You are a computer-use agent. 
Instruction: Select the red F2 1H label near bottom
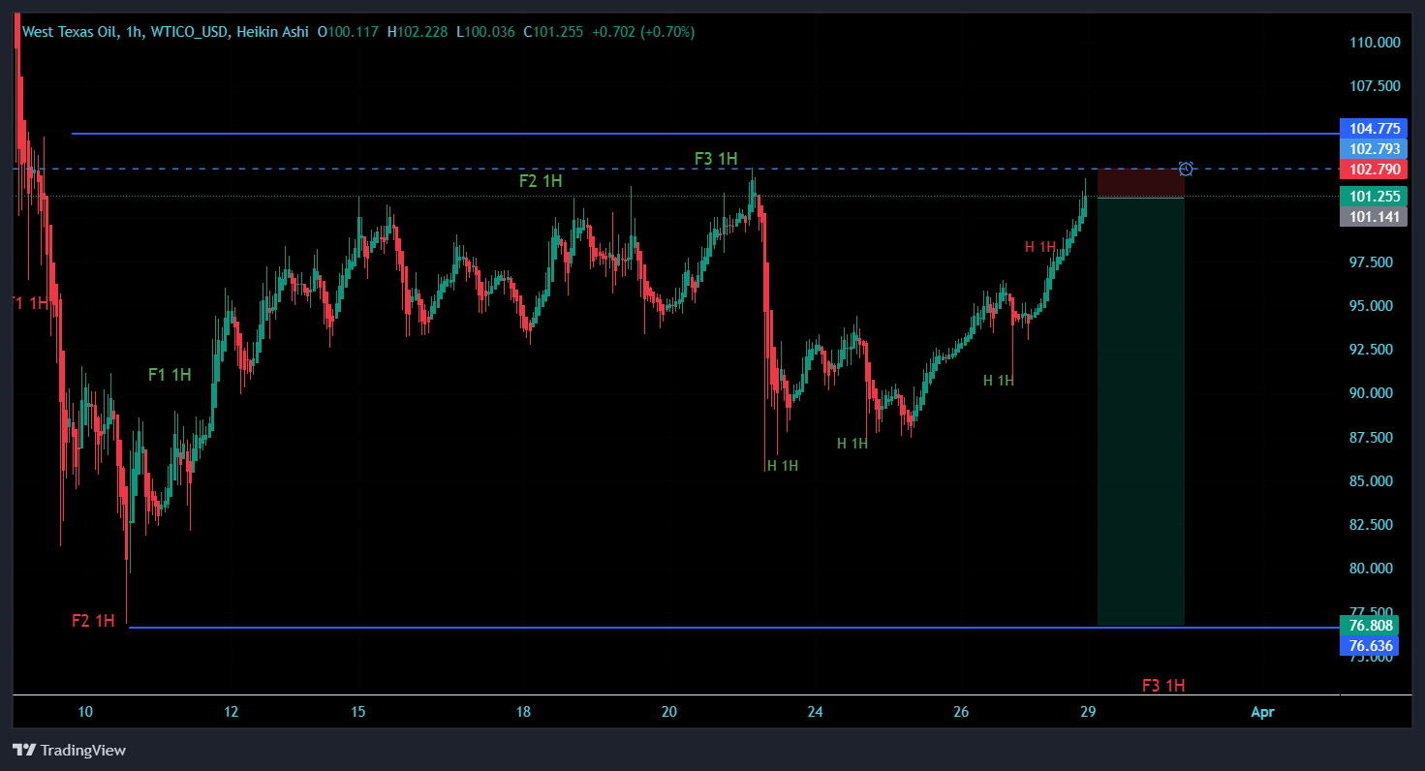tap(93, 621)
